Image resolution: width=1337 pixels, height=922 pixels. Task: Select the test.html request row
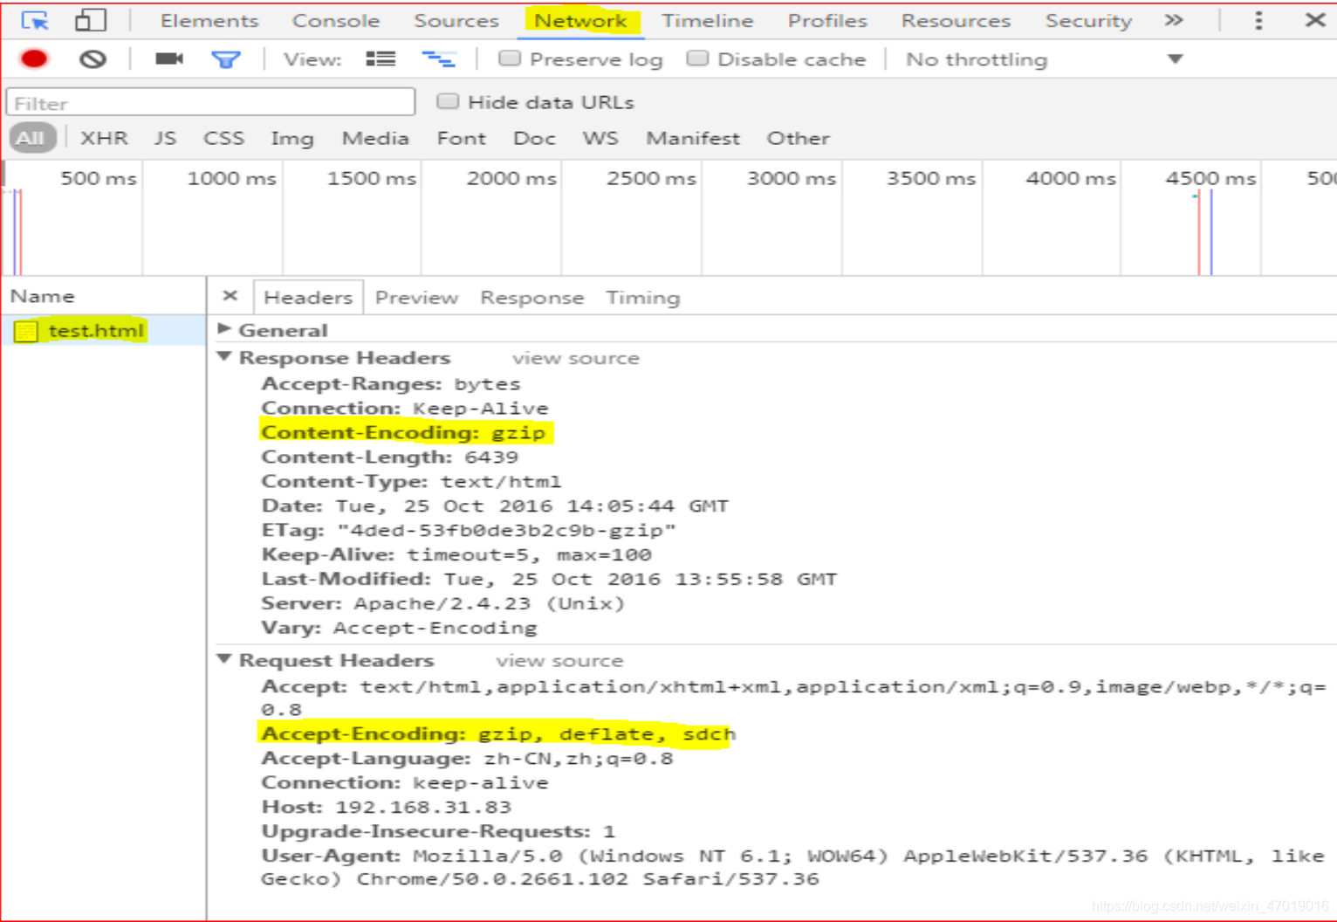(104, 331)
